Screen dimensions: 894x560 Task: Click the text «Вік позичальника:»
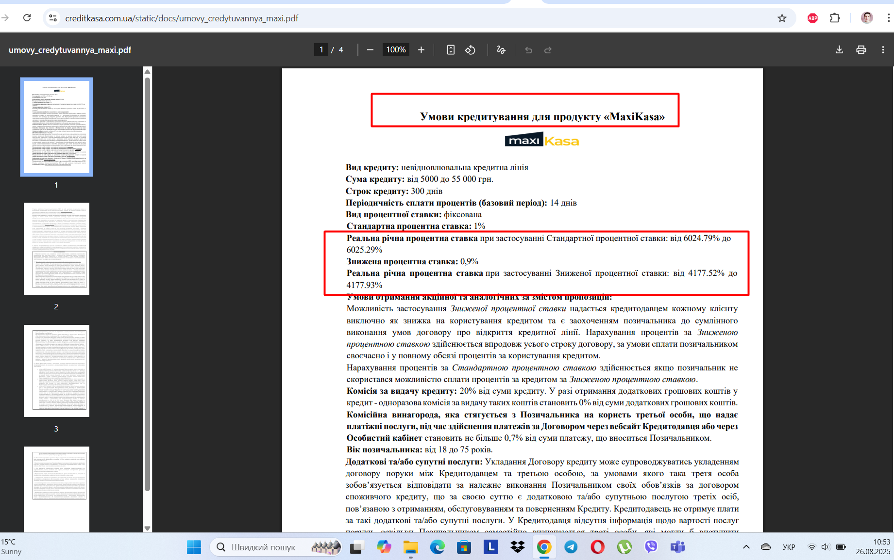[385, 449]
